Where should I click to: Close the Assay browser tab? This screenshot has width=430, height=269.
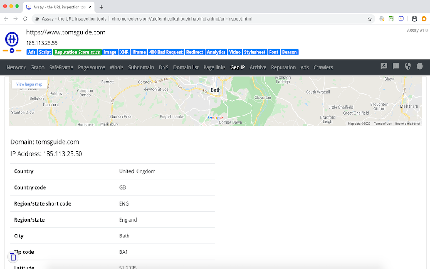(x=90, y=7)
